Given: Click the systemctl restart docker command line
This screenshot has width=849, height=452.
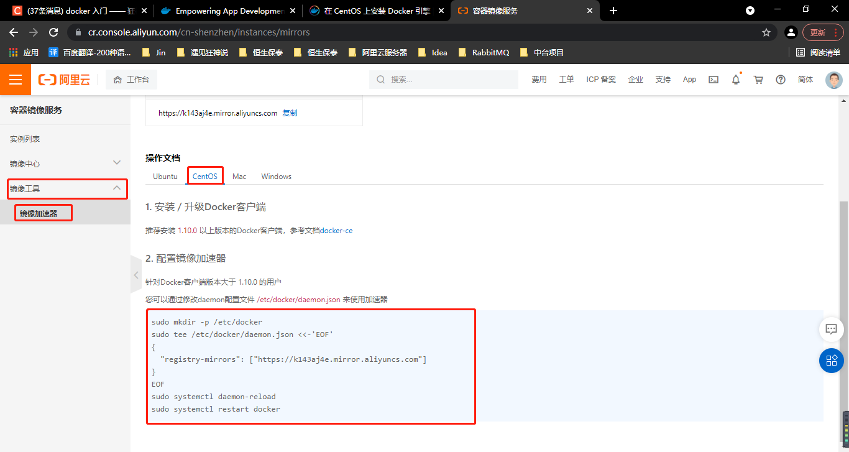Looking at the screenshot, I should pos(216,409).
